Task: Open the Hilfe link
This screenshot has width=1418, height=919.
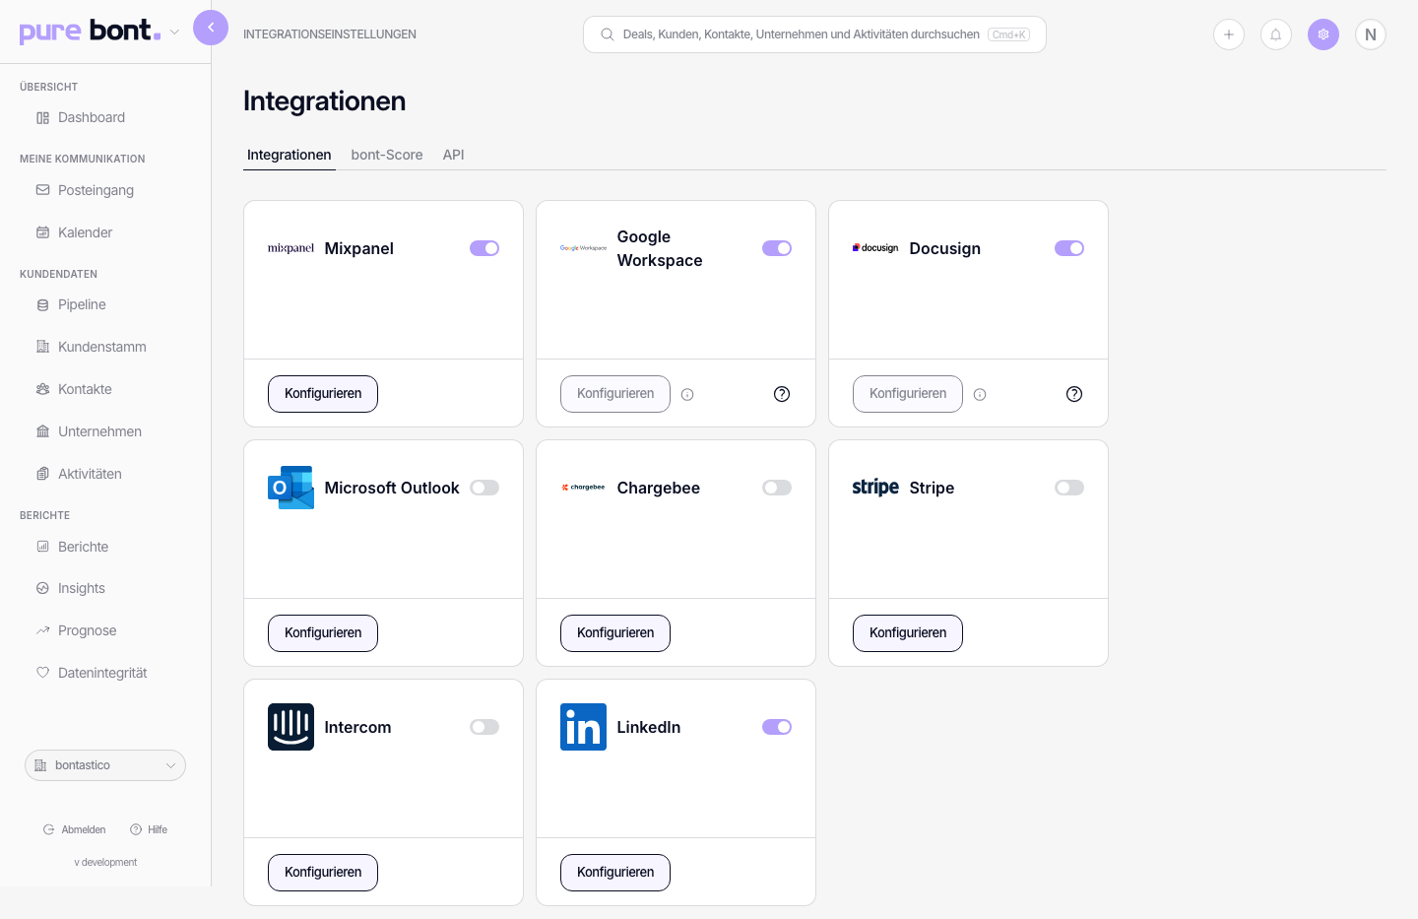Action: (150, 830)
